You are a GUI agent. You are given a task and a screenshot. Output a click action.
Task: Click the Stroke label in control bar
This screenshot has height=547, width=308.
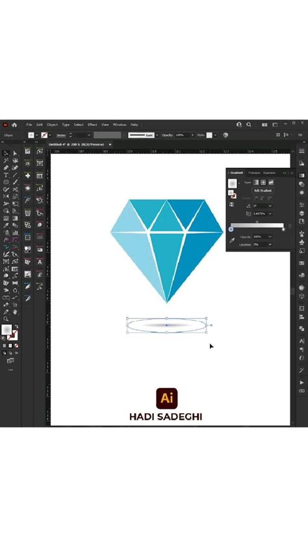pos(61,135)
